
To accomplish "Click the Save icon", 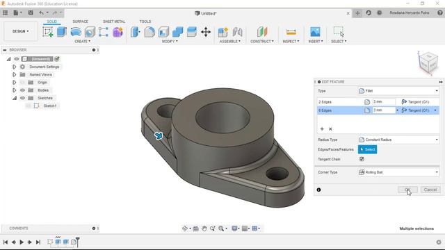I will pyautogui.click(x=31, y=12).
